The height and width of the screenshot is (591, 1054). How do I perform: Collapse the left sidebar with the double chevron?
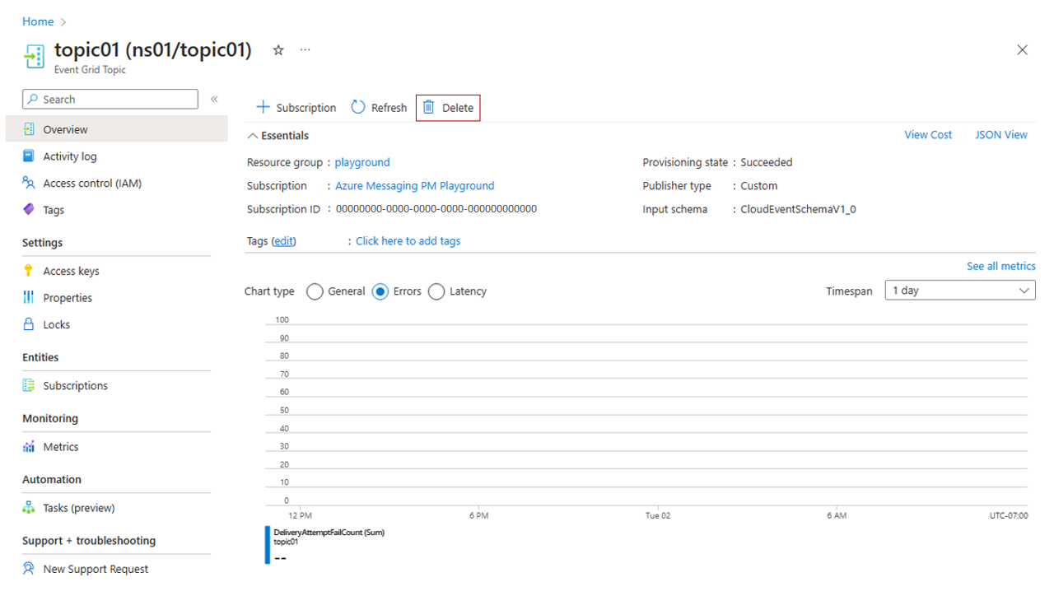(x=214, y=98)
